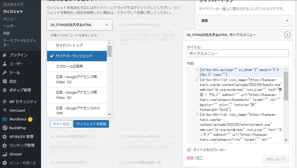Viewport: 297px width, 168px height.
Task: Click the Users person icon
Action: 4,64
